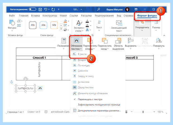
Task: Open the Выровнять align menu
Action: [x=131, y=44]
